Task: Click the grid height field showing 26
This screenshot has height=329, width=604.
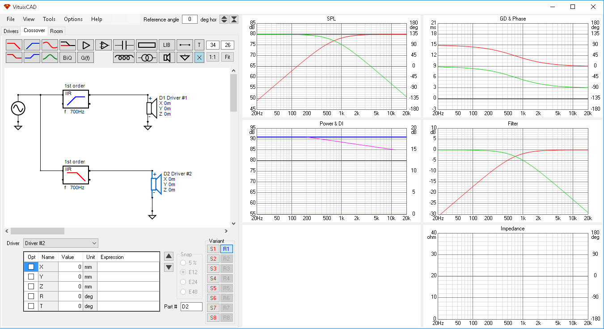Action: [x=228, y=45]
